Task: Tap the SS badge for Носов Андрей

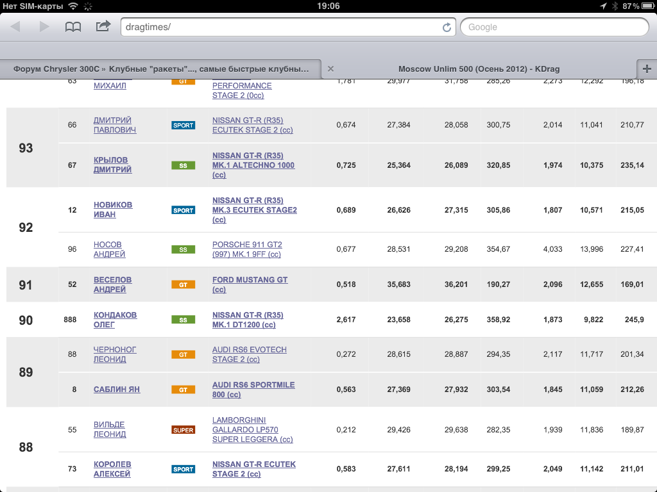Action: point(183,250)
